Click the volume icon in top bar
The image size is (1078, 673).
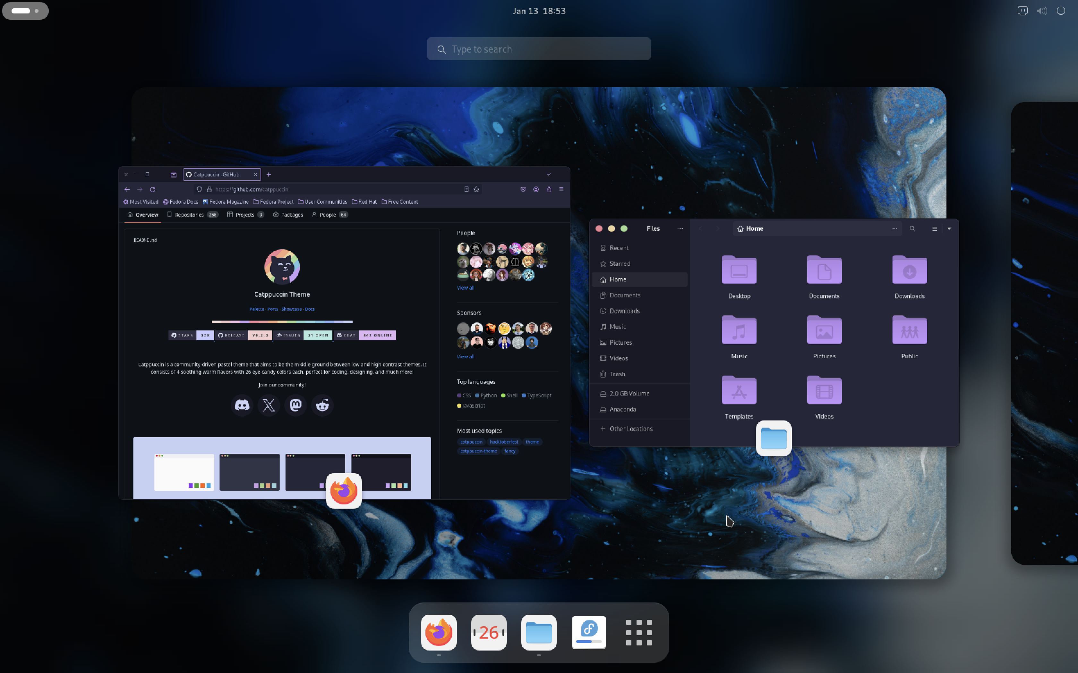(1041, 11)
